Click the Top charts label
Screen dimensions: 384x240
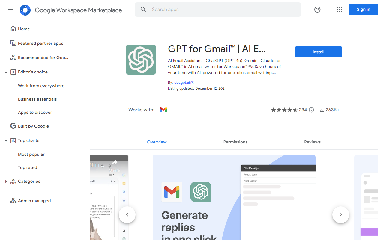point(28,140)
